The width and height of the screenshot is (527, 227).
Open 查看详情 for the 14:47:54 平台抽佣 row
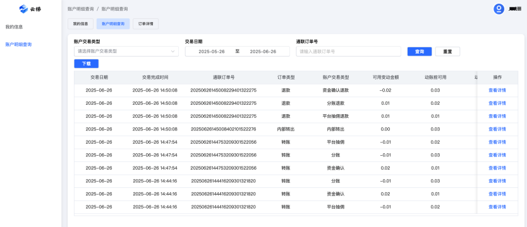pyautogui.click(x=497, y=142)
